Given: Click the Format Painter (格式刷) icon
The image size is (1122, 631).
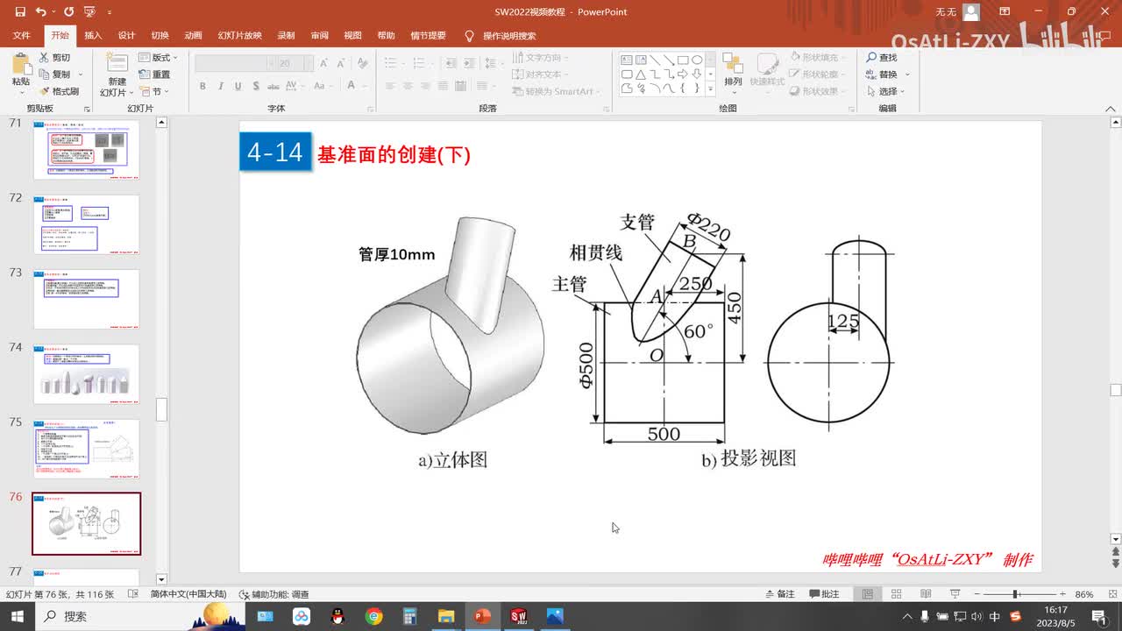Looking at the screenshot, I should pyautogui.click(x=45, y=91).
